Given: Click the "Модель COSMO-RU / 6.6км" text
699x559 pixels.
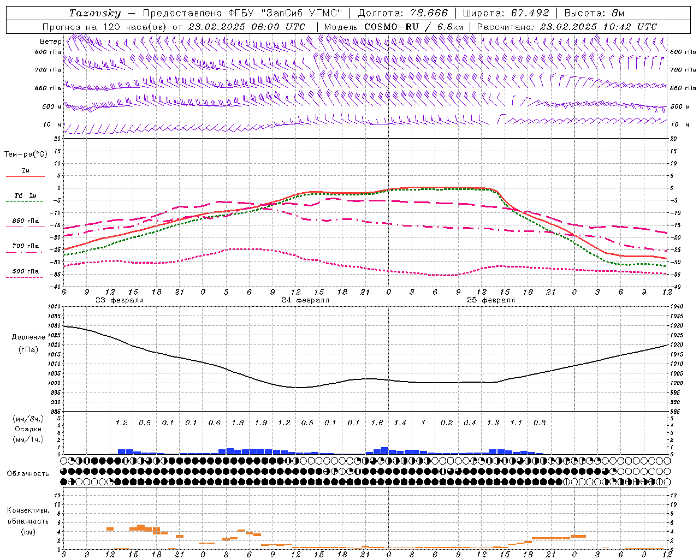Looking at the screenshot, I should coord(394,27).
